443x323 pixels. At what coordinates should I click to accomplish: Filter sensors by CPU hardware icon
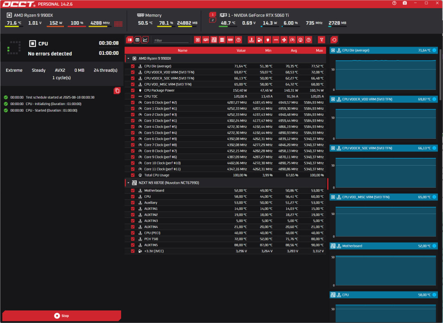[x=198, y=40]
